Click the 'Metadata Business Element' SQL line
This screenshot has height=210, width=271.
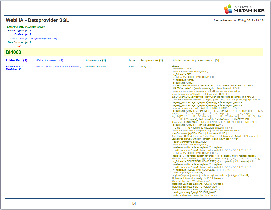(x=197, y=184)
